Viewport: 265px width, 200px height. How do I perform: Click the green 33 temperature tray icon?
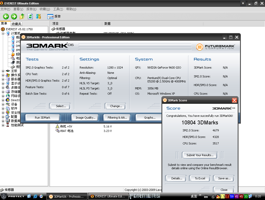tap(246, 196)
